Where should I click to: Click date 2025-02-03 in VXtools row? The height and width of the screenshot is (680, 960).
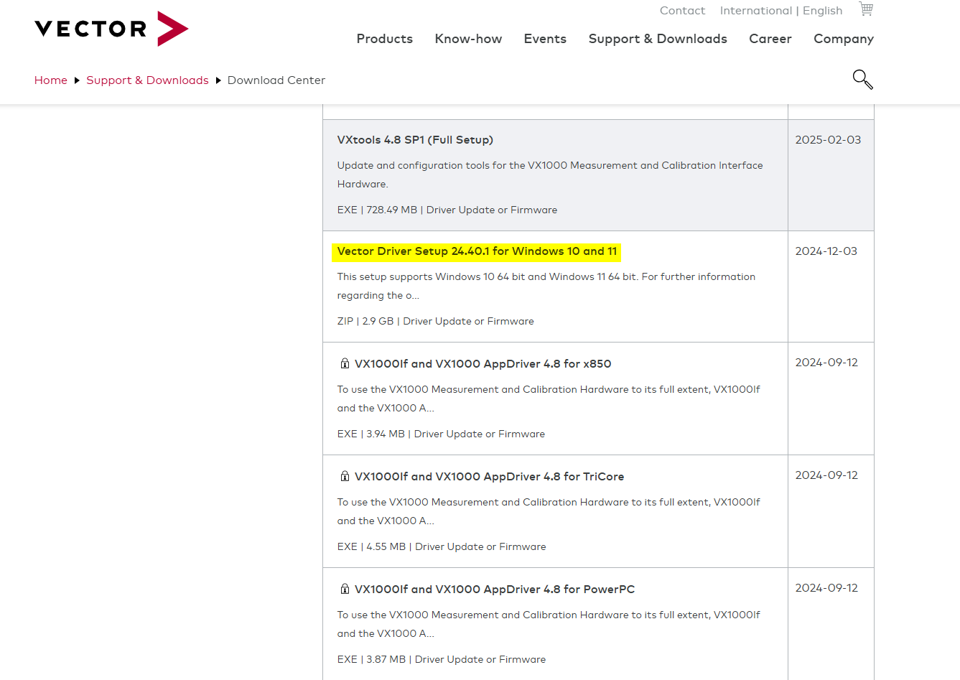click(828, 140)
